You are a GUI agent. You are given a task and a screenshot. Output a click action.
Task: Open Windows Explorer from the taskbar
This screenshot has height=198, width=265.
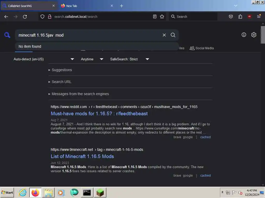[48, 192]
